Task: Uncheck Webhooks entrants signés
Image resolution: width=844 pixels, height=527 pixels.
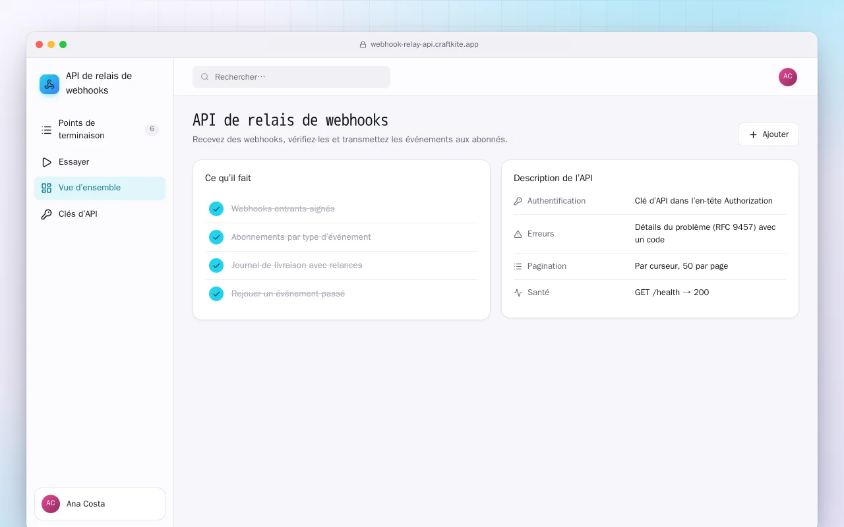Action: click(x=216, y=209)
